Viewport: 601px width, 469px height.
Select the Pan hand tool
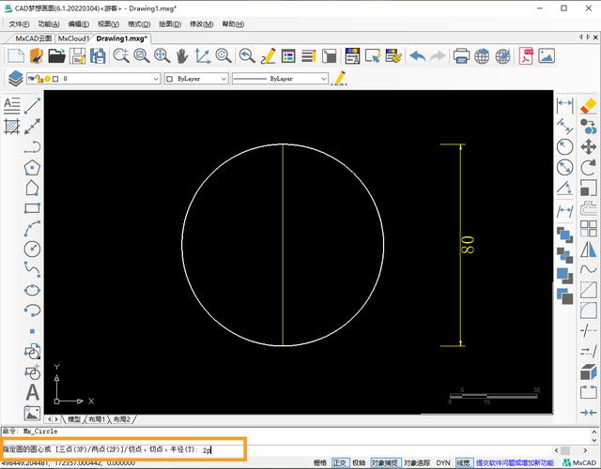pos(182,56)
